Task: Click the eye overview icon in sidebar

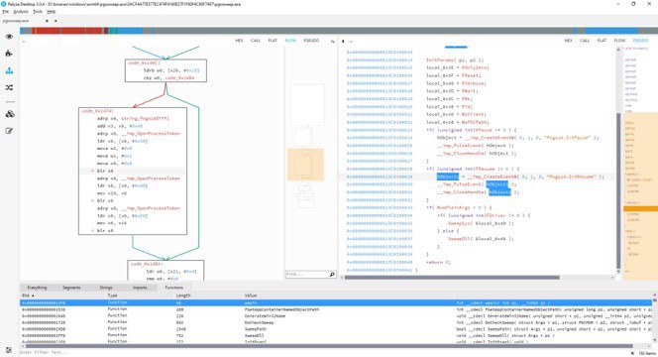Action: click(x=9, y=37)
